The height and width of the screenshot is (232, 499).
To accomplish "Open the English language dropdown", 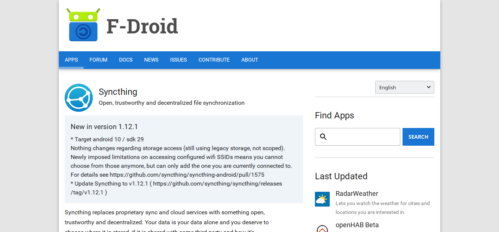I will [405, 87].
